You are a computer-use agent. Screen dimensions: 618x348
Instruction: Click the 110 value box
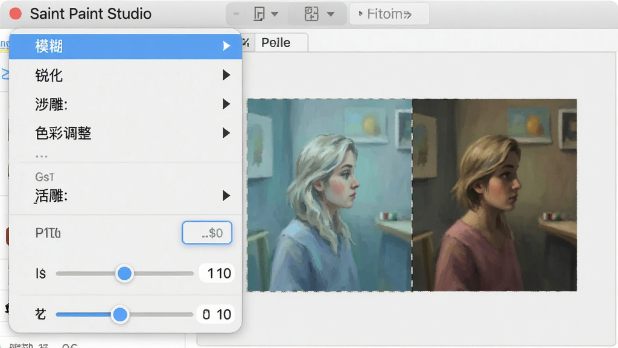coord(217,274)
